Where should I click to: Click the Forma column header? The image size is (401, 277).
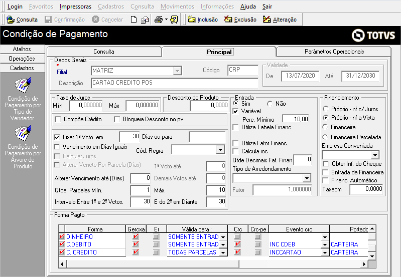[x=95, y=229]
